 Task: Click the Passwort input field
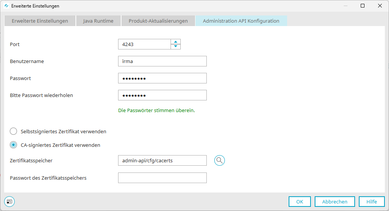tap(162, 78)
